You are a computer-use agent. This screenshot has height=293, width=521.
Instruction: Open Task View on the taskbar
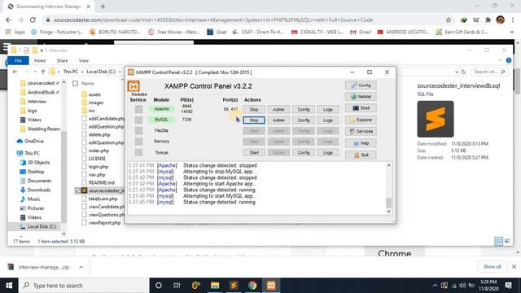click(x=177, y=286)
